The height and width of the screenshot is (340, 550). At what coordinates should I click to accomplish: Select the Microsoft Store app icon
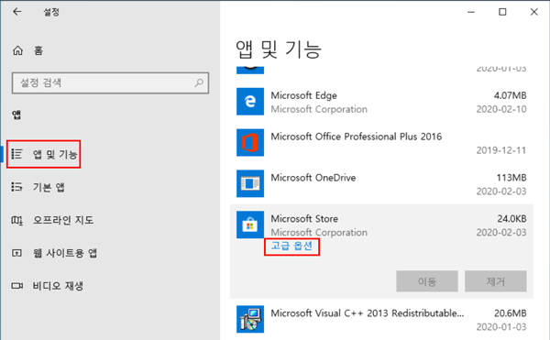pyautogui.click(x=250, y=225)
